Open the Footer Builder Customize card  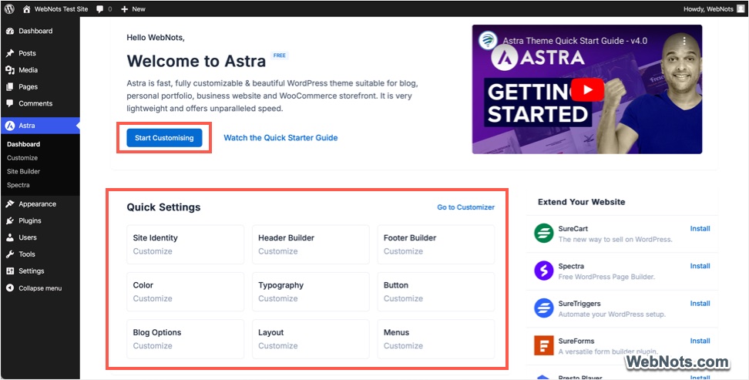point(436,244)
